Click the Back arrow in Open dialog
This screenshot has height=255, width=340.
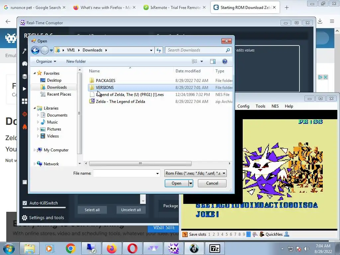pos(35,50)
